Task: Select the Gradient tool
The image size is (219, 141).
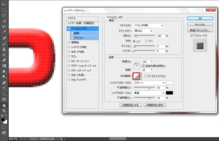Action: pos(4,66)
